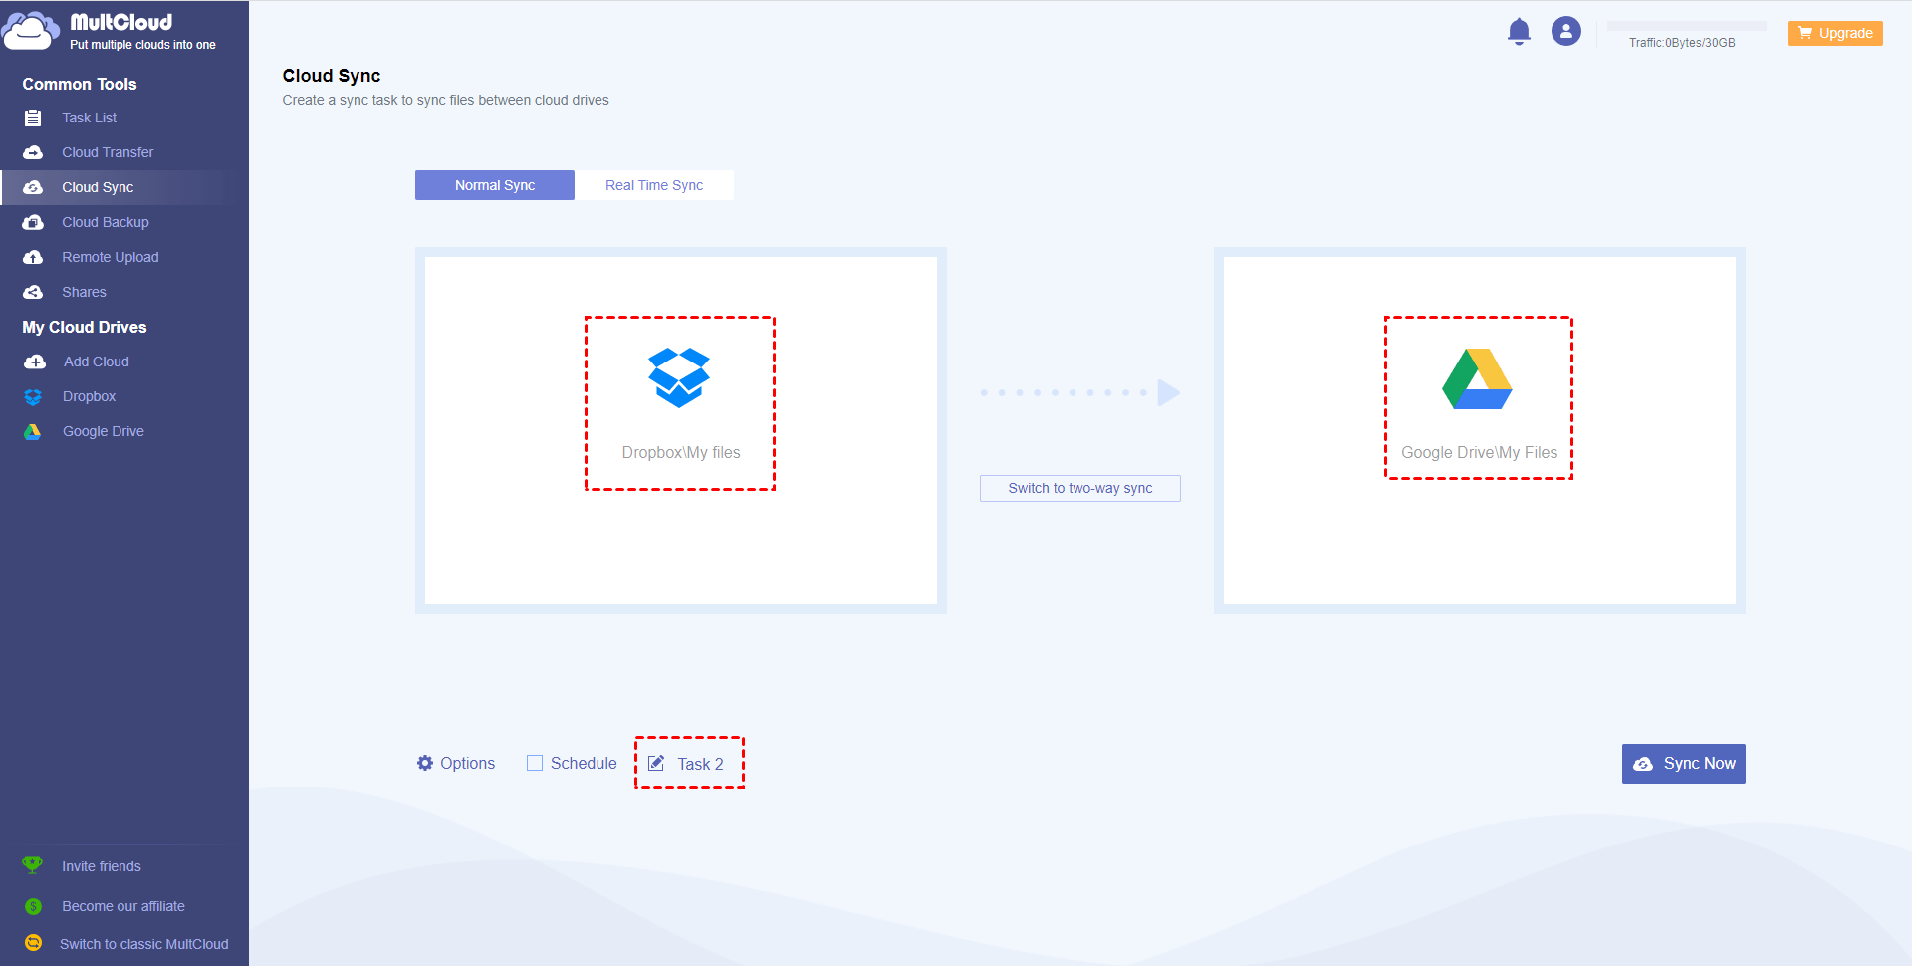Click the Remote Upload cloud icon
The width and height of the screenshot is (1912, 966).
[x=33, y=257]
